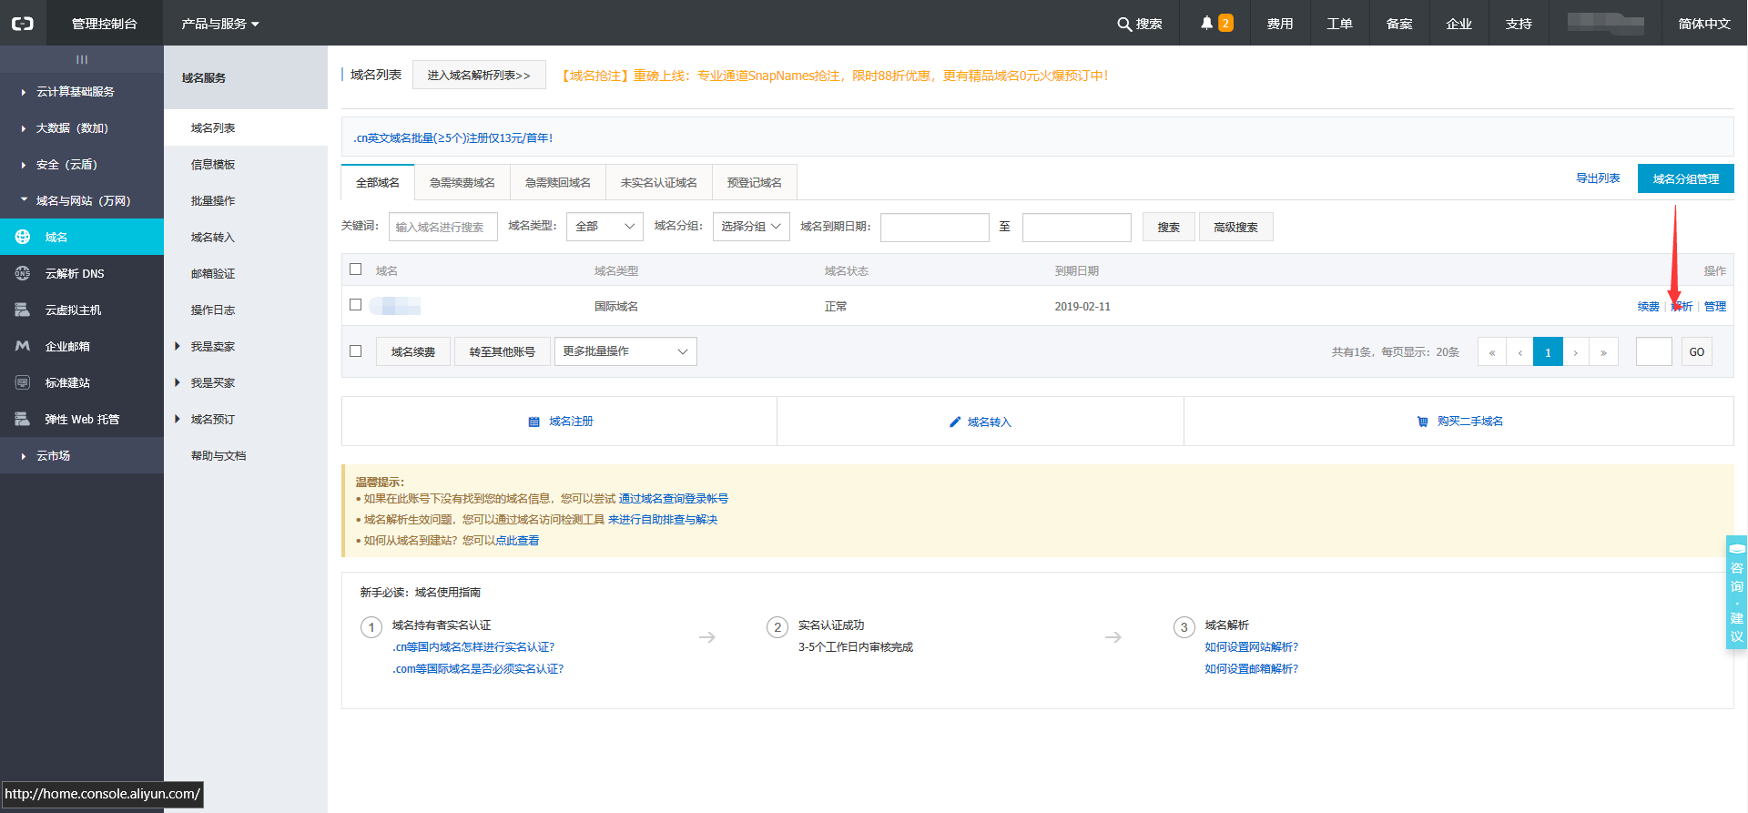Switch to the 未实名认证域名 tab
Screen dimensions: 1748x813
click(658, 183)
